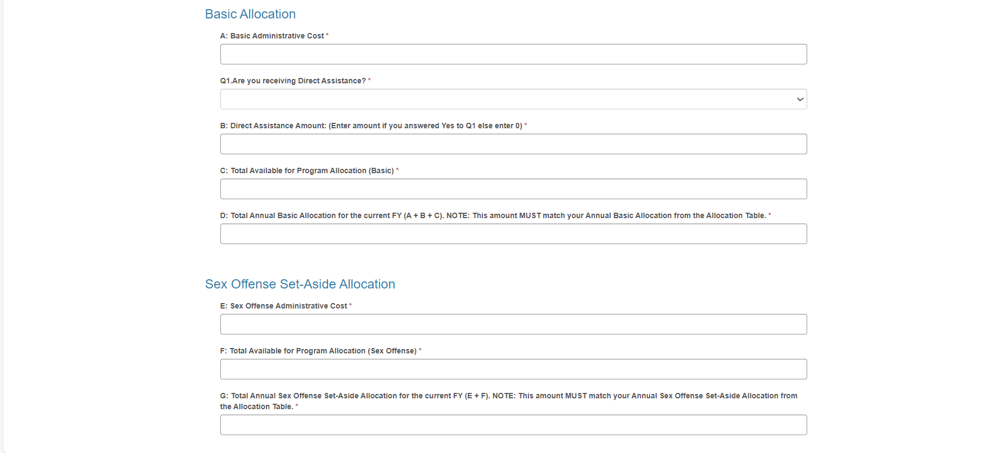
Task: Click the 'E: Sex Offense Administrative Cost' label
Action: 284,306
